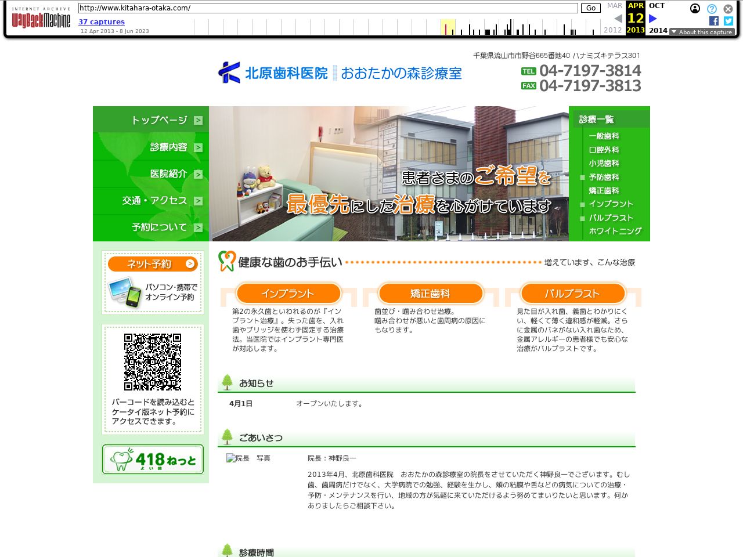Open the 418ねっと banner
Screen dimensions: 743x557
click(153, 460)
